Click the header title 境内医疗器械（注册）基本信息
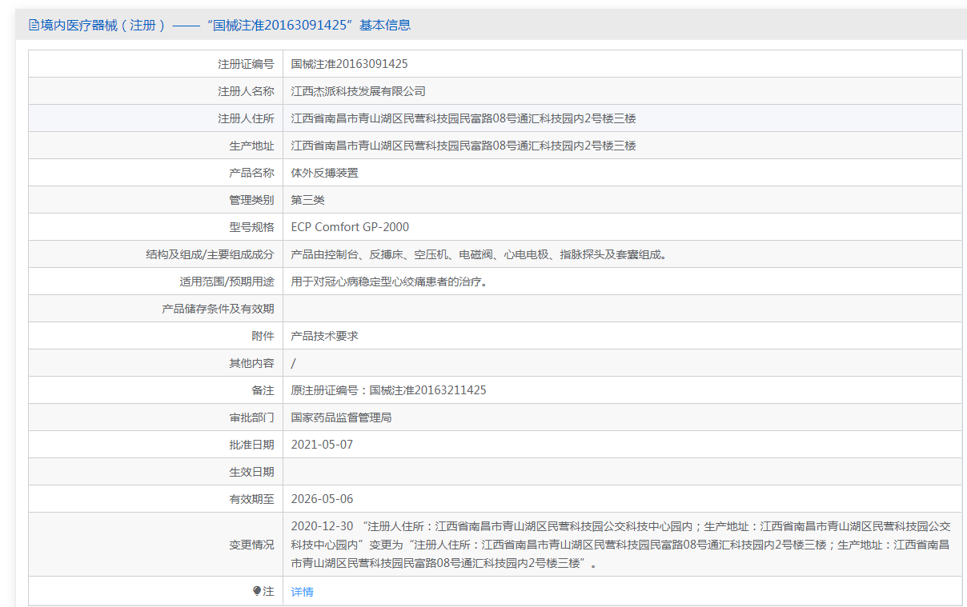This screenshot has width=967, height=607. pos(226,25)
